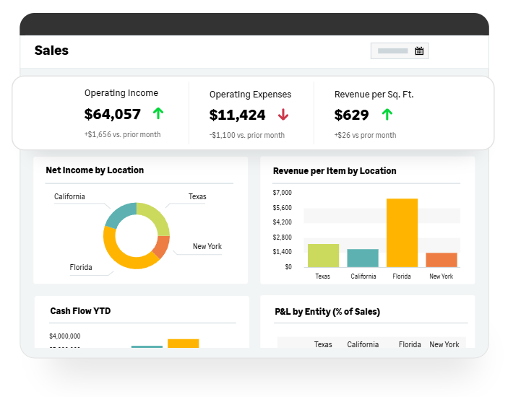Click the teal California bar in revenue chart
The height and width of the screenshot is (397, 508).
pos(363,258)
